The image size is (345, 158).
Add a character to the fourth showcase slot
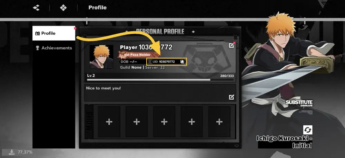coord(191,122)
